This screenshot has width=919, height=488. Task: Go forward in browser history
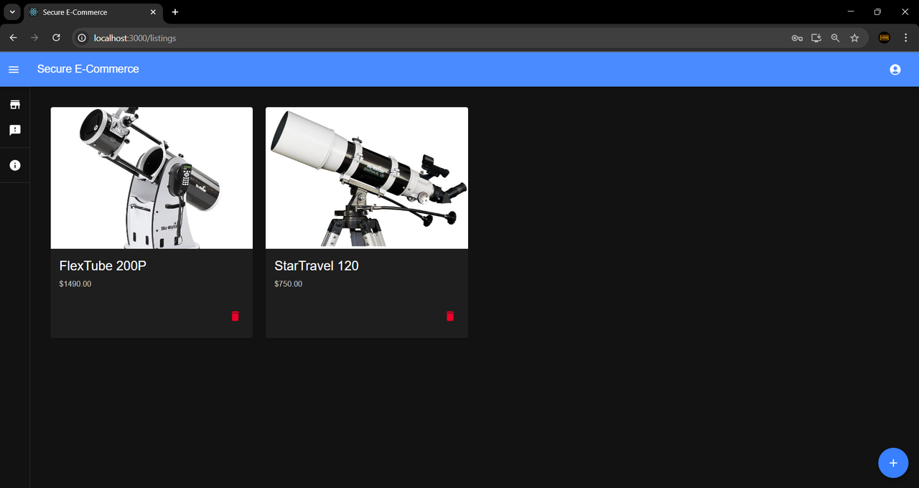coord(34,38)
